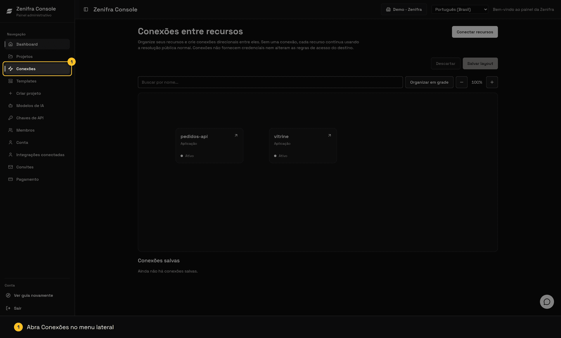Image resolution: width=561 pixels, height=338 pixels.
Task: Click the Zenifra Console header title
Action: [115, 9]
